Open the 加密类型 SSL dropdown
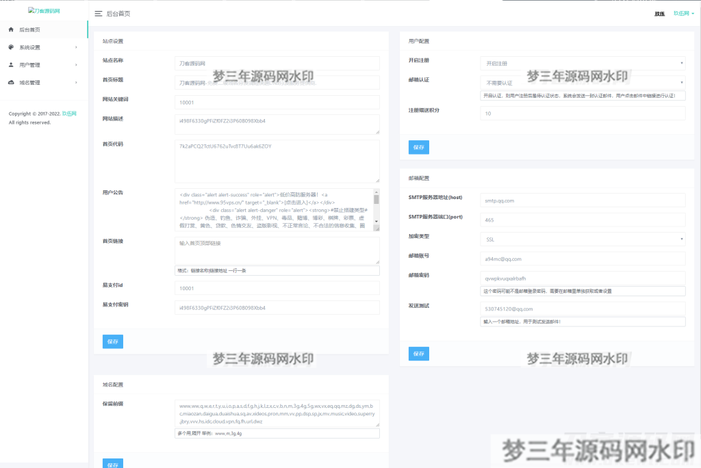701x468 pixels. [x=583, y=239]
